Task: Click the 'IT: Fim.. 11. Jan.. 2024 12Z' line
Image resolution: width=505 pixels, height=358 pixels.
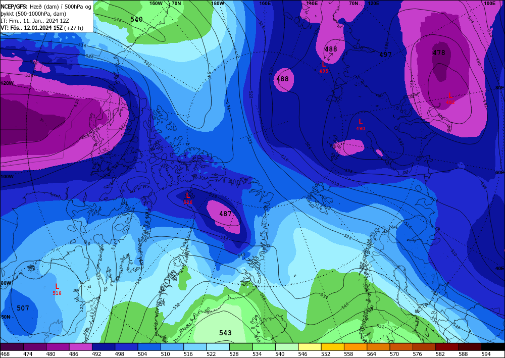Action: 35,21
